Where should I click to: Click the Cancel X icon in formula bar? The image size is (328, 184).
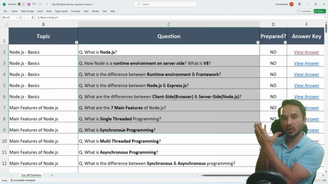point(24,17)
